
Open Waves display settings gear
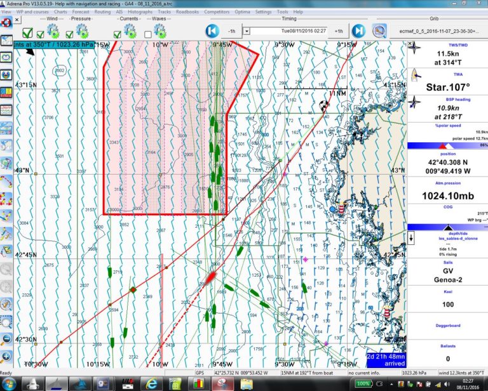[159, 31]
